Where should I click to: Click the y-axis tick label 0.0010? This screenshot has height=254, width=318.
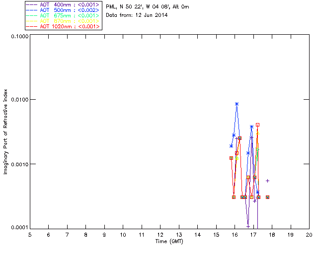[x=20, y=164]
